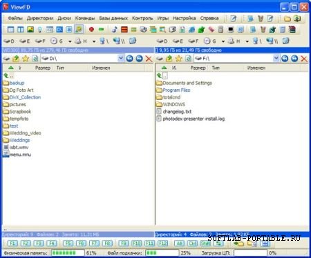Image resolution: width=311 pixels, height=258 pixels.
Task: Sort right panel by Изменен column
Action: (256, 68)
